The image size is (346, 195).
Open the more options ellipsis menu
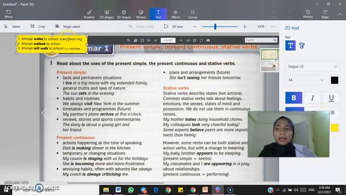273,27
